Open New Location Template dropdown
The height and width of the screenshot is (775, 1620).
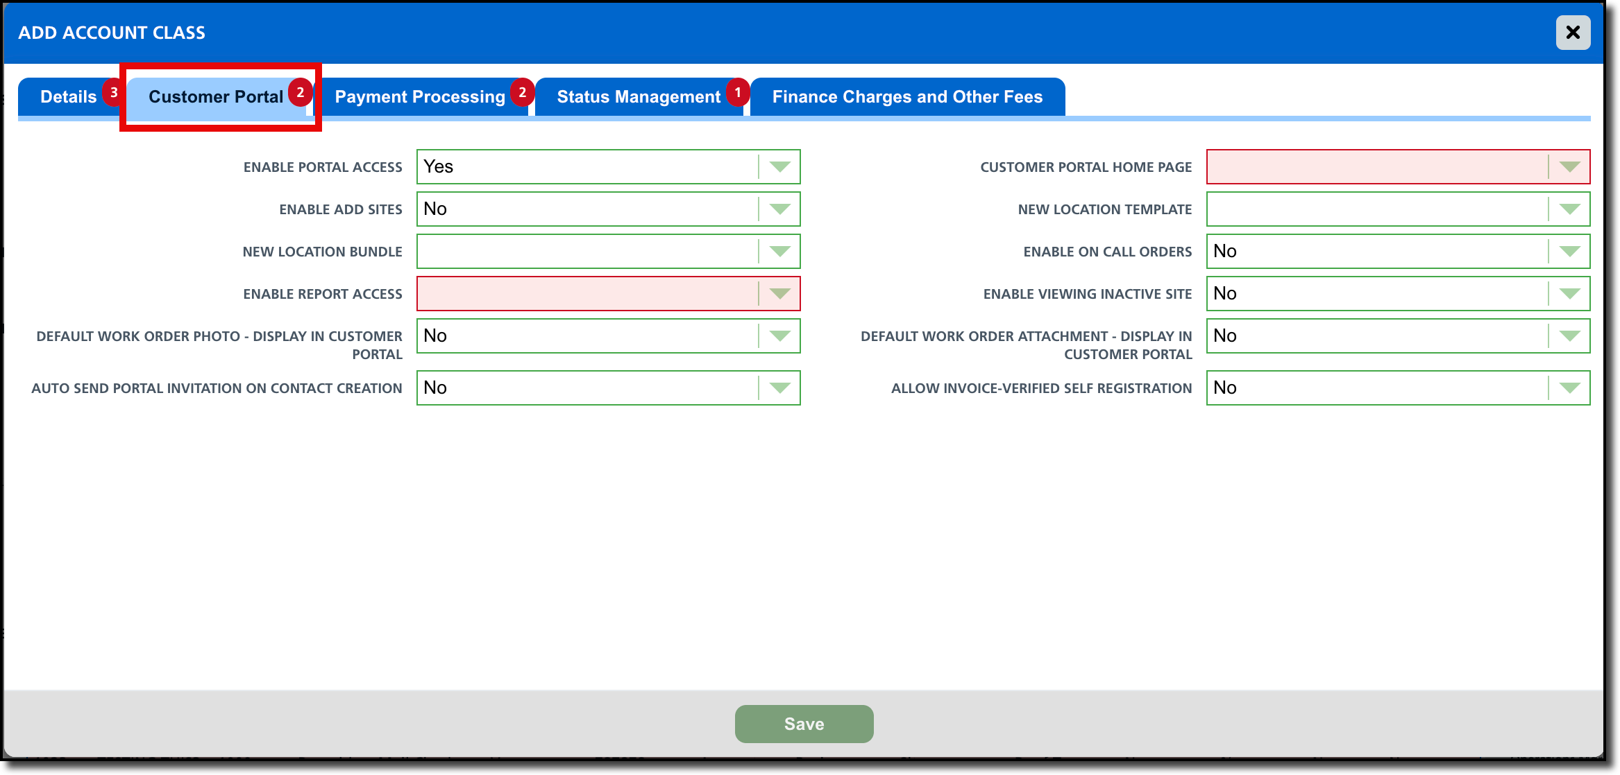point(1569,209)
